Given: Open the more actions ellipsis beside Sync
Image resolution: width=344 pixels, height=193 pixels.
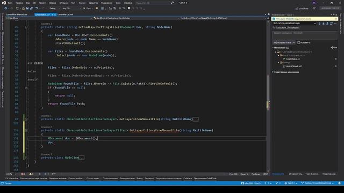Looking at the screenshot, I should tap(335, 24).
